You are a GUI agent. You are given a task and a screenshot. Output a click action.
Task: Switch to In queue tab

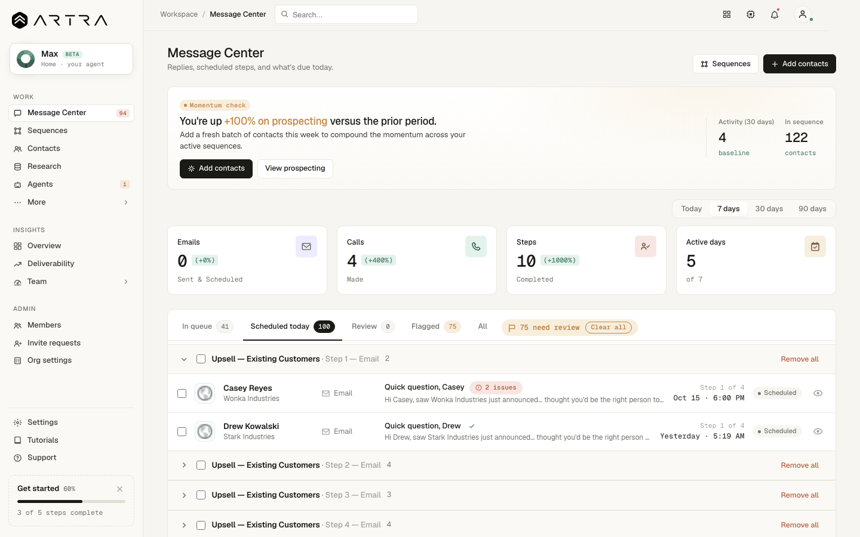pos(207,326)
